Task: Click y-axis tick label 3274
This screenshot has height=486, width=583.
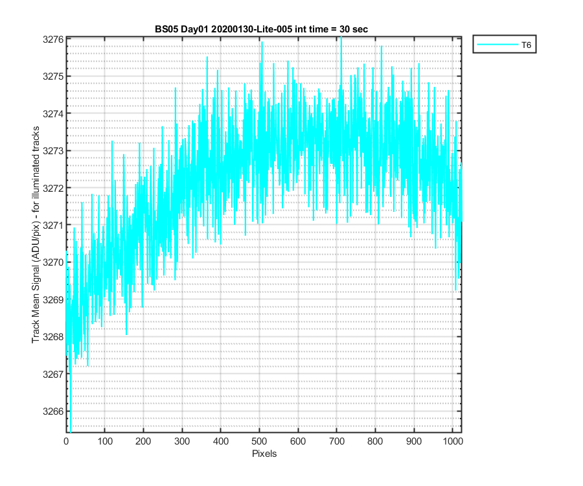Action: (53, 114)
